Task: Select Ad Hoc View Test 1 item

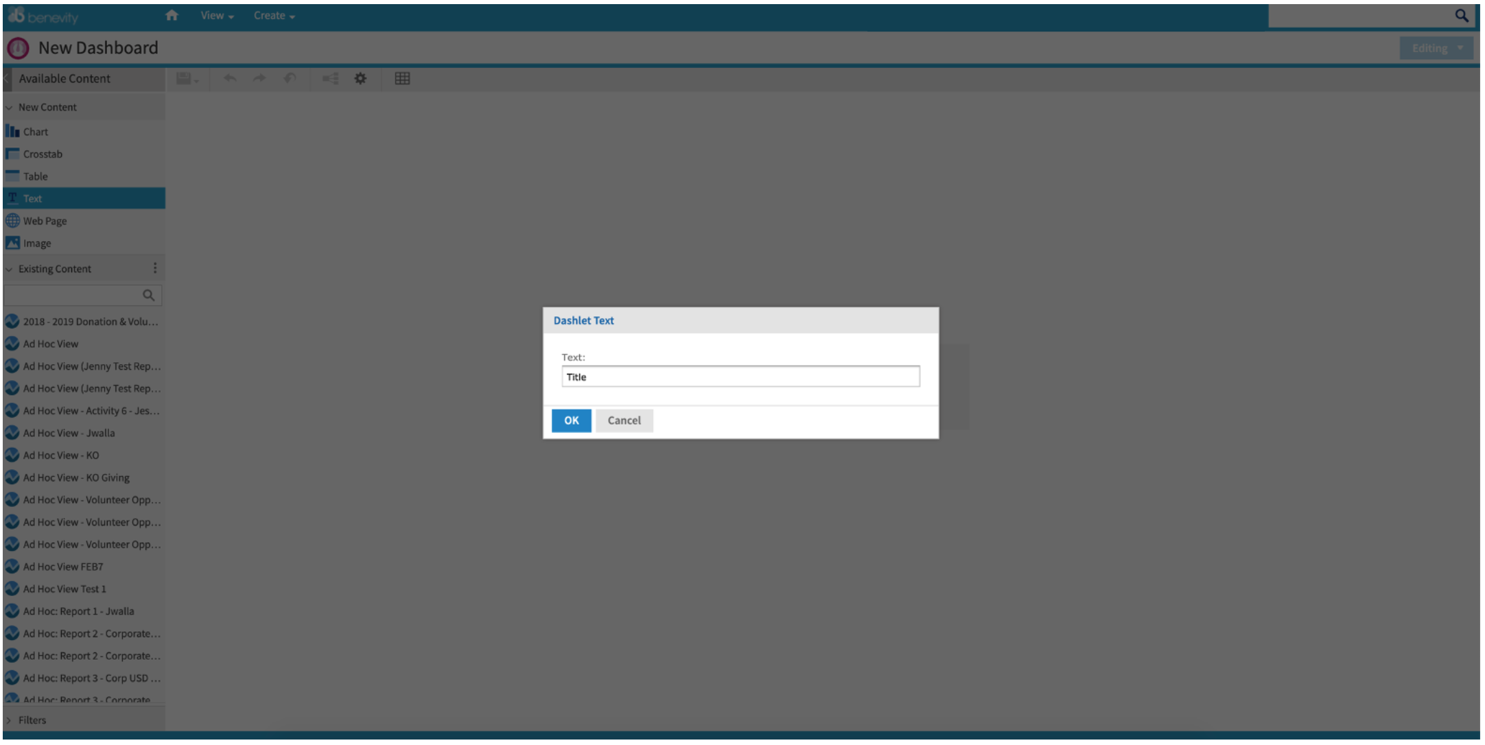Action: [x=84, y=589]
